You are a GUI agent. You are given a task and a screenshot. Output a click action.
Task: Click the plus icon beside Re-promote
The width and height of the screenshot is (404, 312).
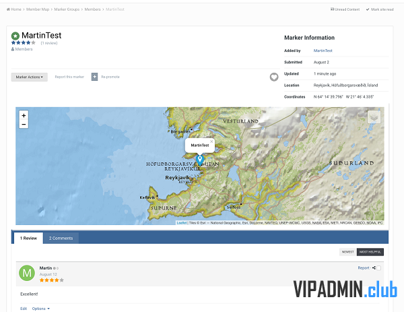pyautogui.click(x=94, y=77)
